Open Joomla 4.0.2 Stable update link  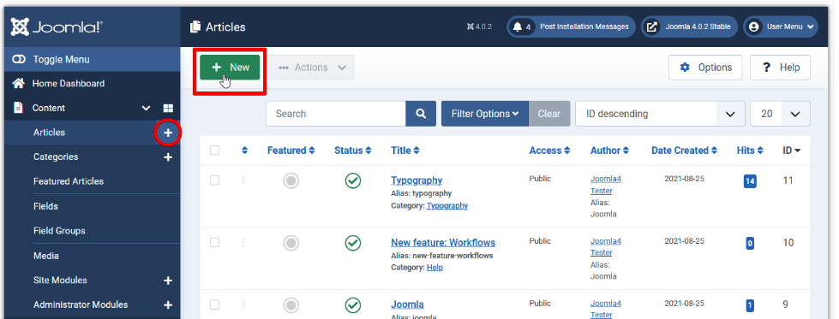click(689, 27)
